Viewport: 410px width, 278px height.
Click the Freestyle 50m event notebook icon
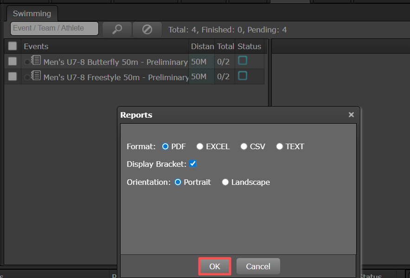36,76
